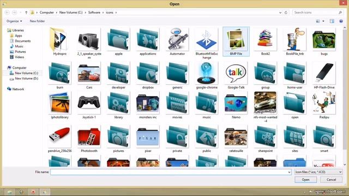349x196 pixels.
Task: Navigate to Software in the breadcrumb
Action: 94,13
